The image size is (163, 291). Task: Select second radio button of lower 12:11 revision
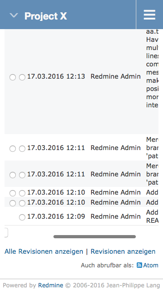click(x=22, y=175)
